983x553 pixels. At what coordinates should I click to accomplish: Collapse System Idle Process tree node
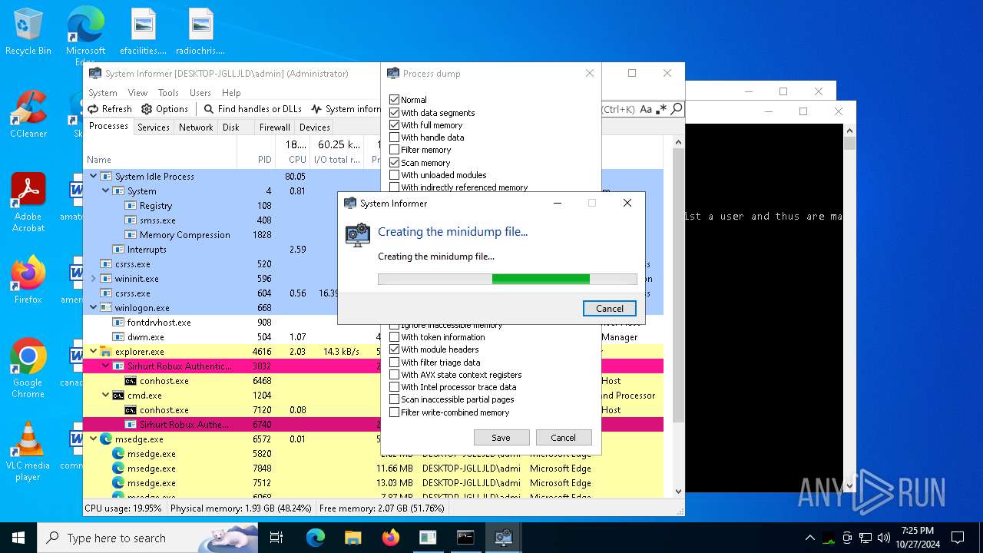pos(94,177)
